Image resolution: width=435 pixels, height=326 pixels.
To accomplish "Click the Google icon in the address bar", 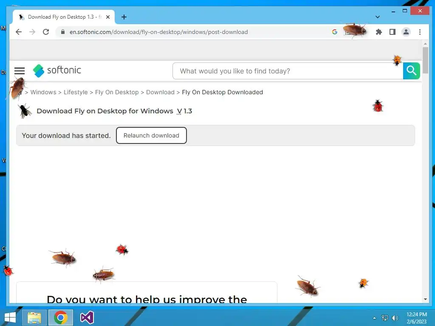I will tap(335, 32).
